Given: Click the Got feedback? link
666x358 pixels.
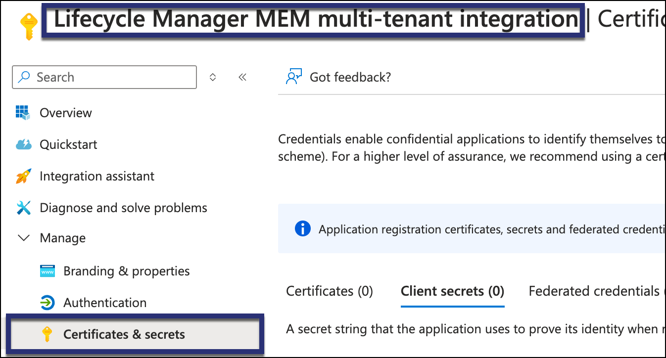Looking at the screenshot, I should pyautogui.click(x=350, y=77).
